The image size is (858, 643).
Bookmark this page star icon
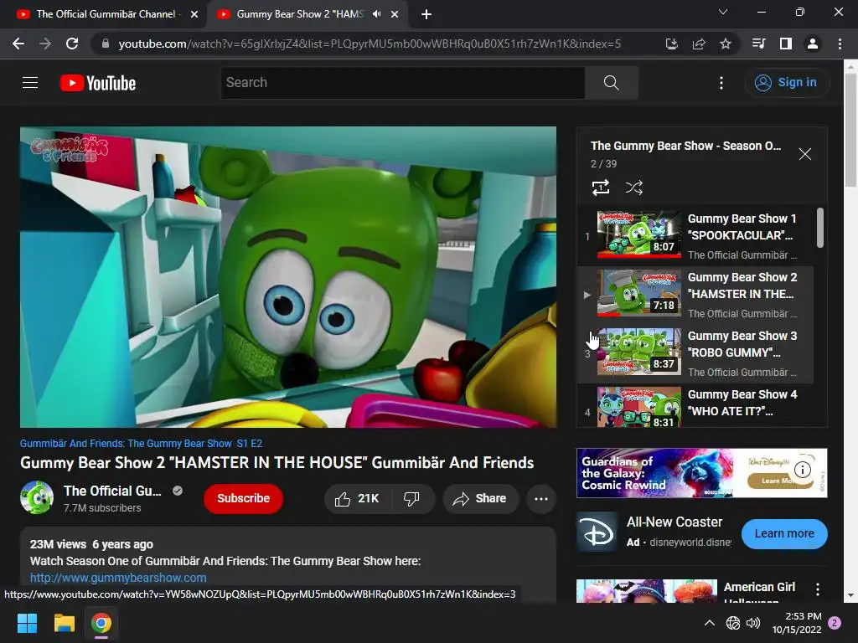[726, 44]
